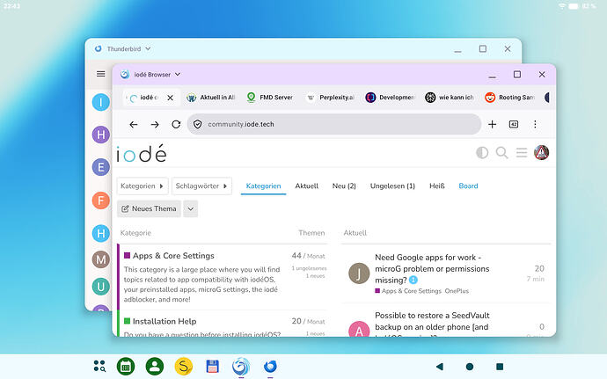Screen dimensions: 607x379
Task: Sort by the Themen column header
Action: [x=311, y=233]
